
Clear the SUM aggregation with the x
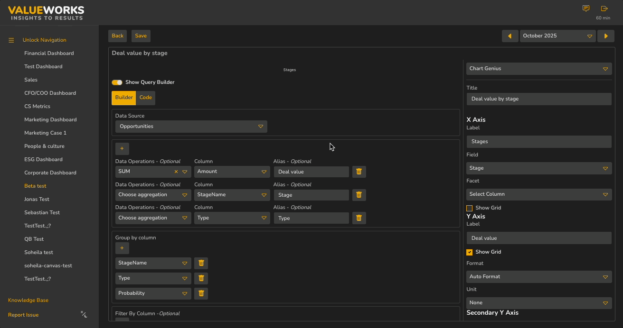pos(176,172)
